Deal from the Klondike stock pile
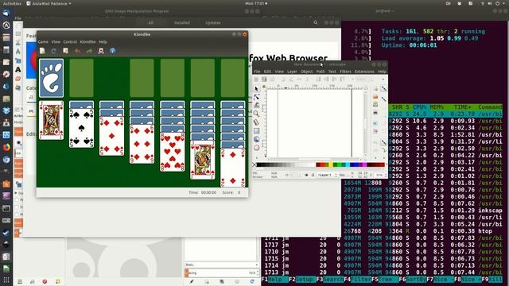Screen dimensions: 509x286 [51, 78]
